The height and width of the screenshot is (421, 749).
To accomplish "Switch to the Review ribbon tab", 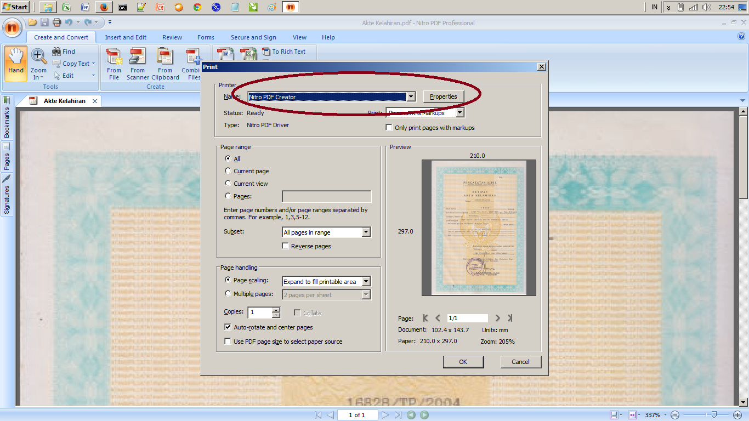I will [x=172, y=37].
